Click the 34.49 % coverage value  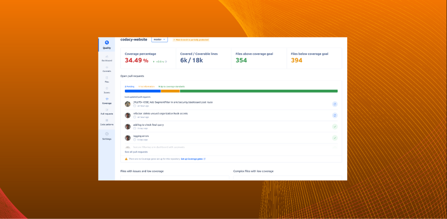click(x=136, y=60)
